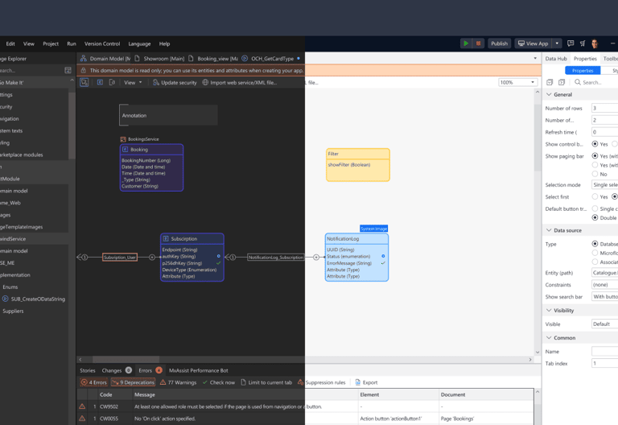
Task: Open the Help menu
Action: 164,43
